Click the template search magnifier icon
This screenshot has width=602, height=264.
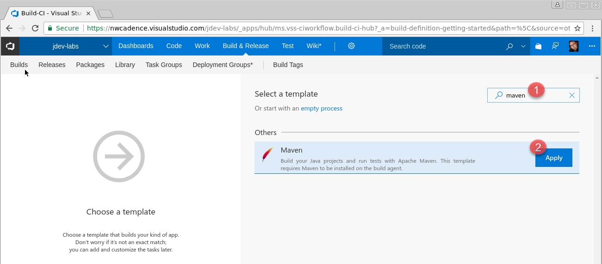click(x=498, y=95)
